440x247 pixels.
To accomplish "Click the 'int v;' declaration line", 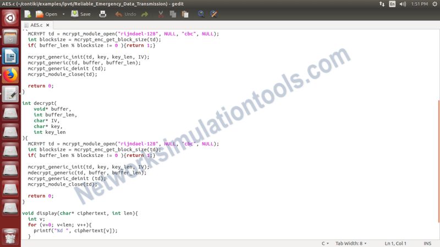I will (36, 219).
